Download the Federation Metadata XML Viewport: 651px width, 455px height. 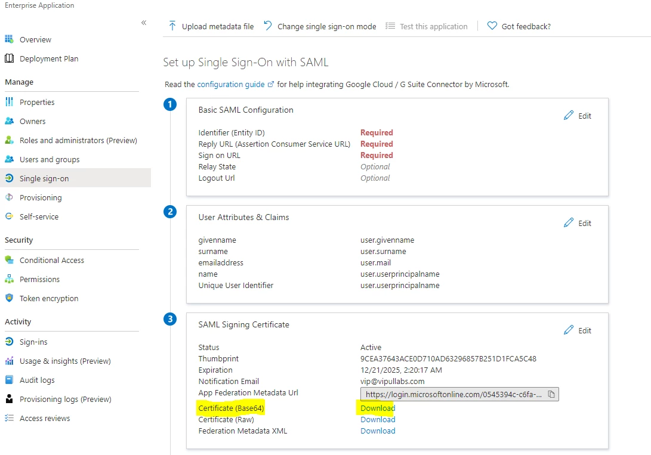378,431
